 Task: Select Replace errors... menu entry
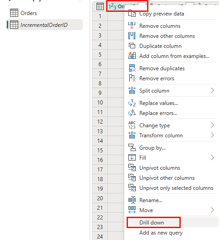[172, 113]
